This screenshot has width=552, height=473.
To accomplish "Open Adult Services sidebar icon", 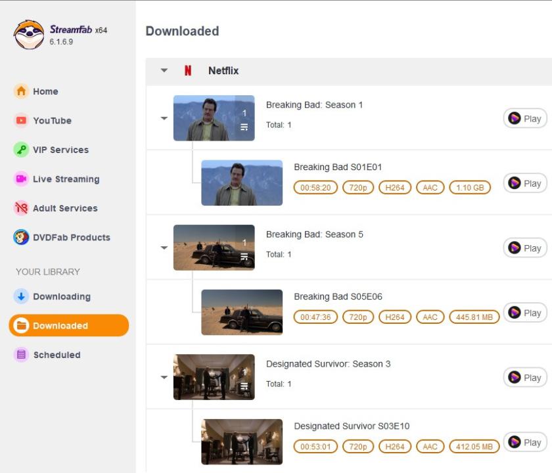I will point(22,208).
